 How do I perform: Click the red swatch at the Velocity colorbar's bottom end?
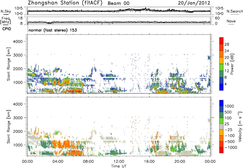pos(221,150)
